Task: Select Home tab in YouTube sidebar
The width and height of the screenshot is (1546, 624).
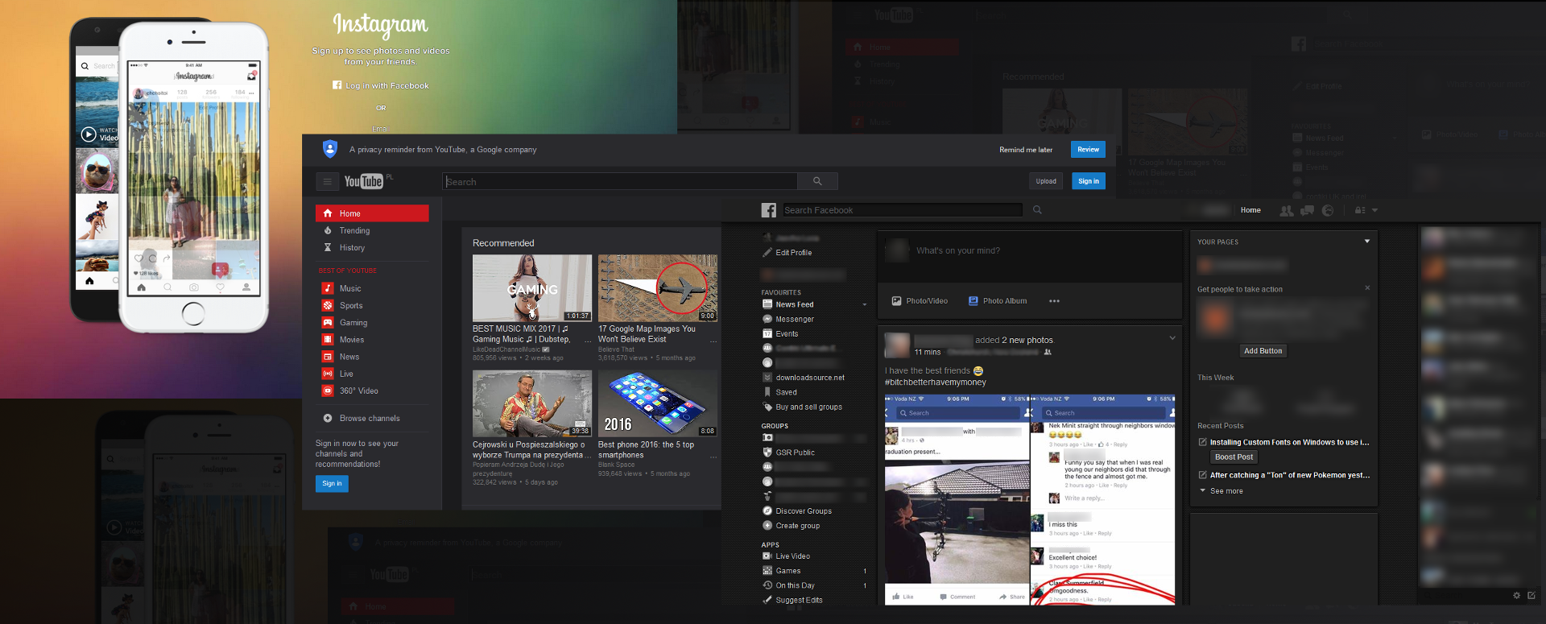Action: (372, 213)
